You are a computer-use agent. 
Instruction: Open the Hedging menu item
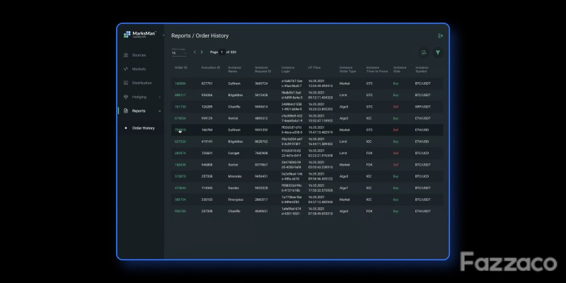139,97
